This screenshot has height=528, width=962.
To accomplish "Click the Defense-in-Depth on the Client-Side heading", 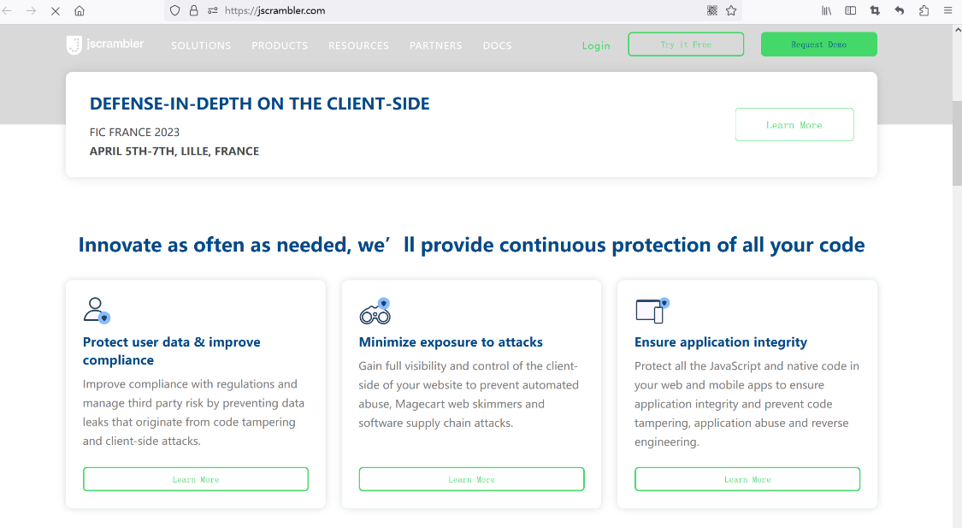I will click(259, 104).
